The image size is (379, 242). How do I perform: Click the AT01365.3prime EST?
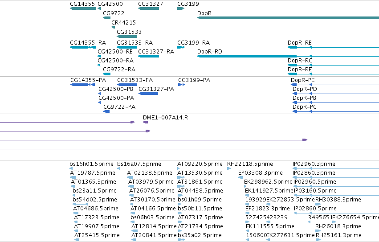[x=73, y=186]
